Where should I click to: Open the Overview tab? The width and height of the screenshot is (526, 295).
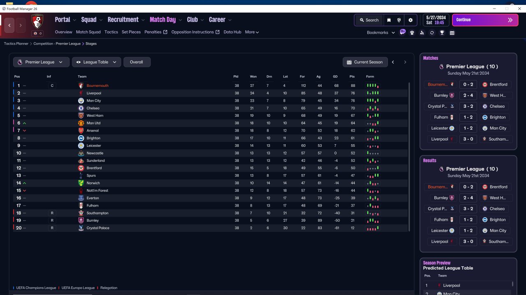coord(64,32)
